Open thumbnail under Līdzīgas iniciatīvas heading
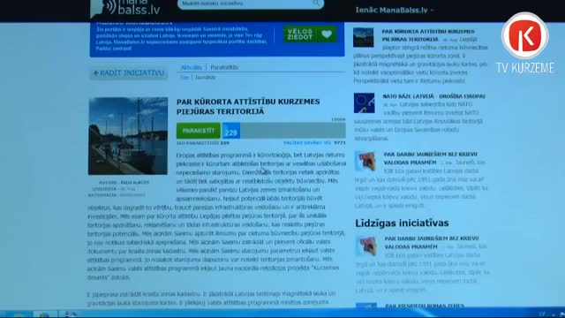The width and height of the screenshot is (565, 318). pos(366,246)
